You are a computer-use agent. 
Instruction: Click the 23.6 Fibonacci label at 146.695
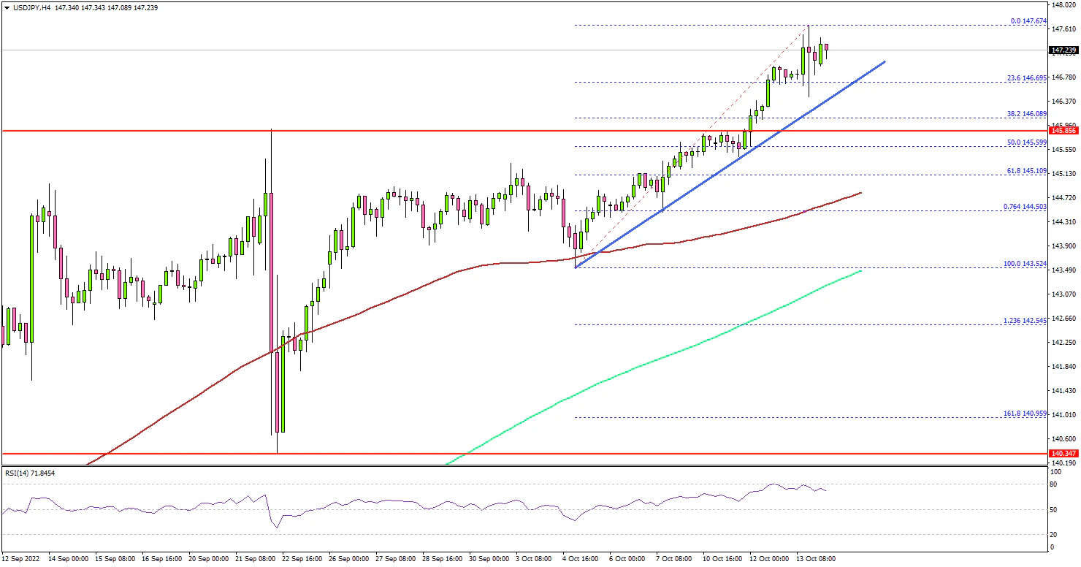(x=1026, y=77)
